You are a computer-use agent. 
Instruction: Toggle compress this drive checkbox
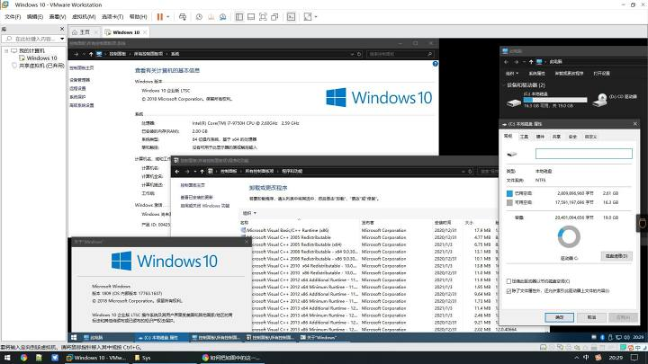[508, 280]
